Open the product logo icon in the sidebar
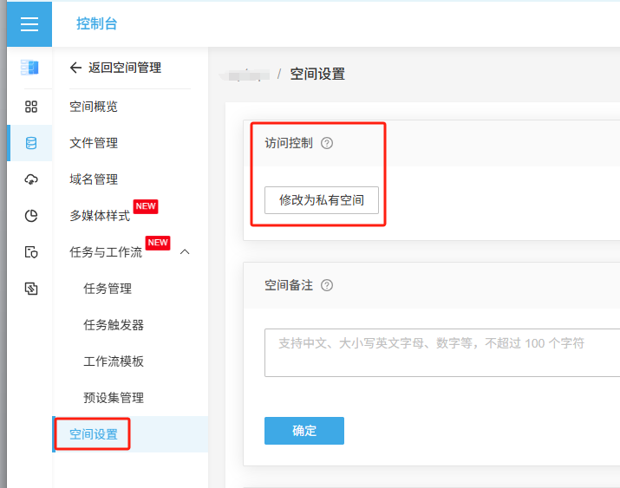This screenshot has width=620, height=488. [30, 67]
